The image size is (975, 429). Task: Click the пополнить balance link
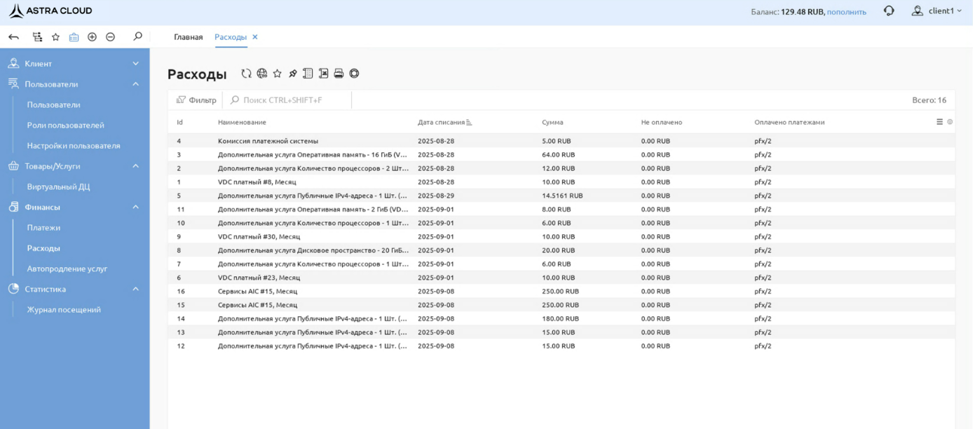click(x=847, y=12)
